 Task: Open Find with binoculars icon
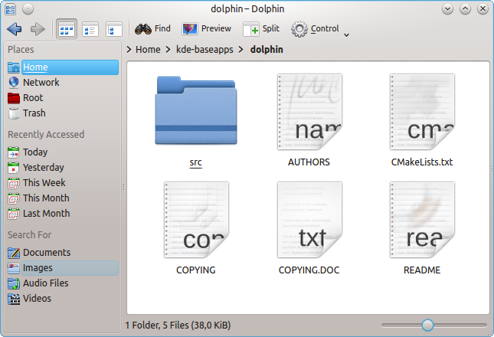click(152, 29)
